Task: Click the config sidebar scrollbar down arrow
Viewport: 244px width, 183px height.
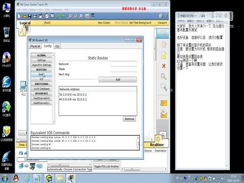Action: pos(53,122)
